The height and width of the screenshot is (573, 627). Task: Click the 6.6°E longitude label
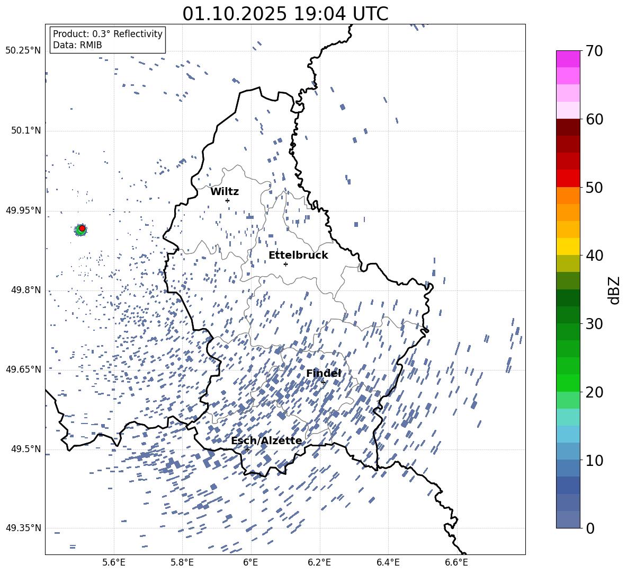(x=456, y=562)
